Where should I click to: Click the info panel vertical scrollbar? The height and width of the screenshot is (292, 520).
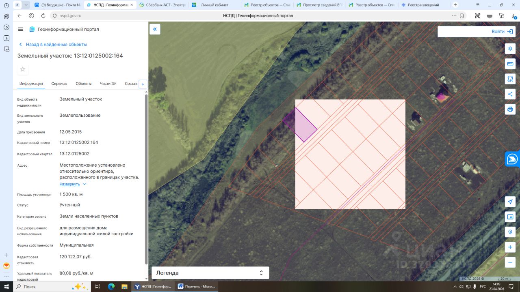146,178
